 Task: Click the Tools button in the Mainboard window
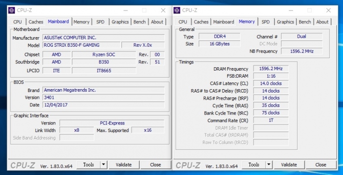tap(89, 165)
